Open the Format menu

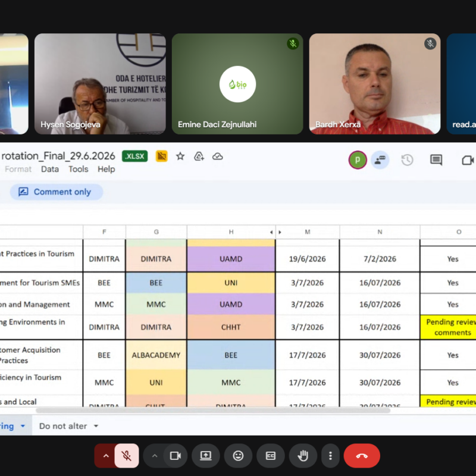[18, 169]
